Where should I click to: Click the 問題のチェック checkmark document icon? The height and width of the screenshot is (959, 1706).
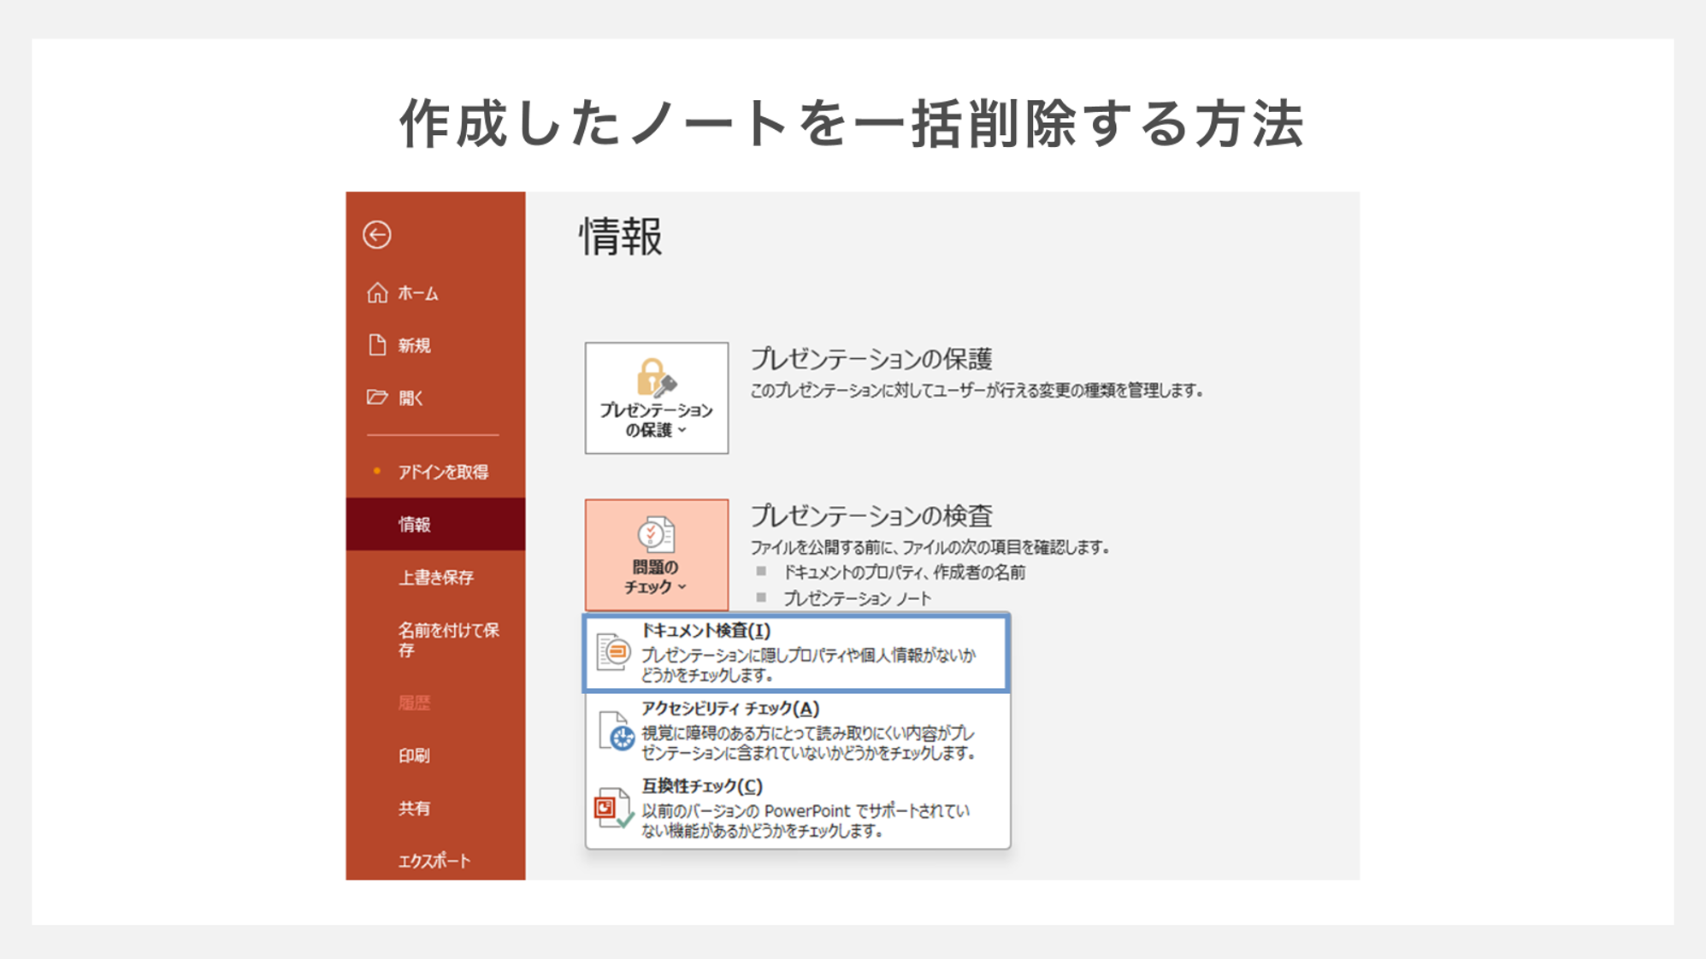click(655, 534)
